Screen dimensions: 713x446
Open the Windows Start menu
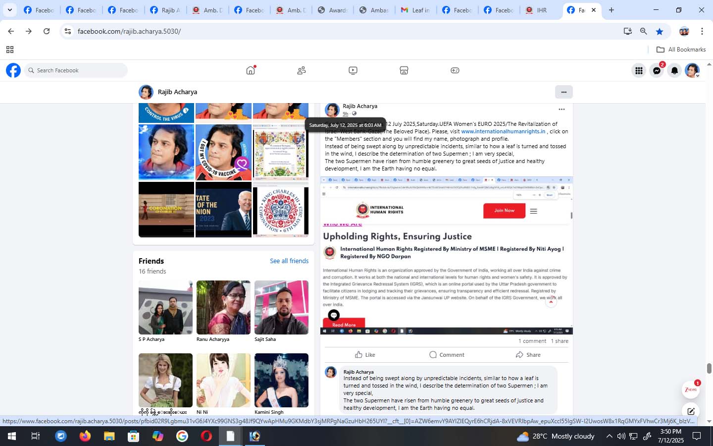[12, 436]
